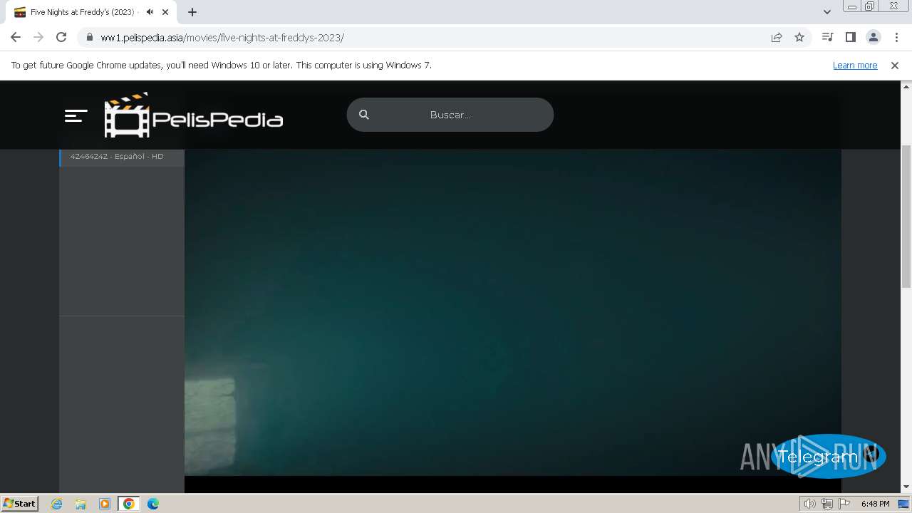Show desktop via tray button
Viewport: 912px width, 513px height.
[903, 504]
